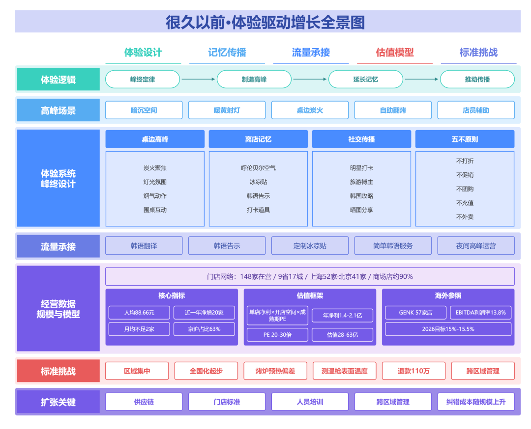The image size is (531, 429).
Task: Click the 五不原则 blue header
Action: click(465, 139)
